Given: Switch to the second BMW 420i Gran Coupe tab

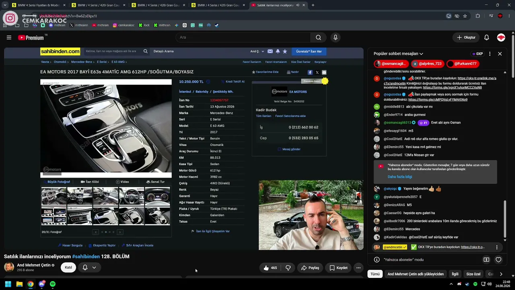Looking at the screenshot, I should tap(158, 5).
